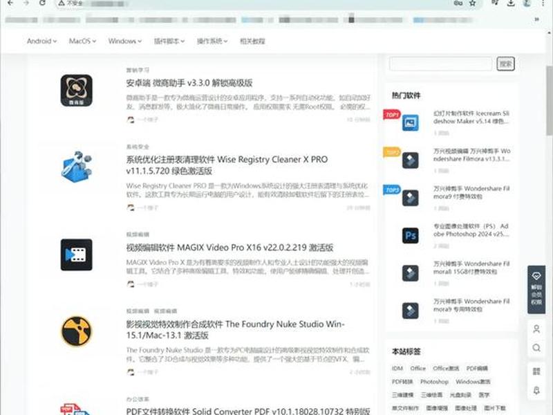Show more bookmarks via bookmarks overflow chevron

click(537, 19)
